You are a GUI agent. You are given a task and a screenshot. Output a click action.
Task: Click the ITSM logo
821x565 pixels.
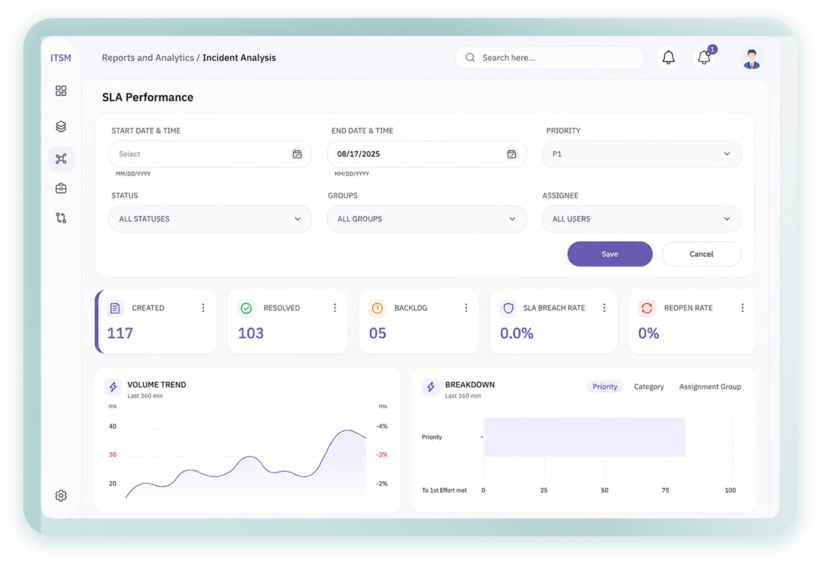click(x=61, y=58)
